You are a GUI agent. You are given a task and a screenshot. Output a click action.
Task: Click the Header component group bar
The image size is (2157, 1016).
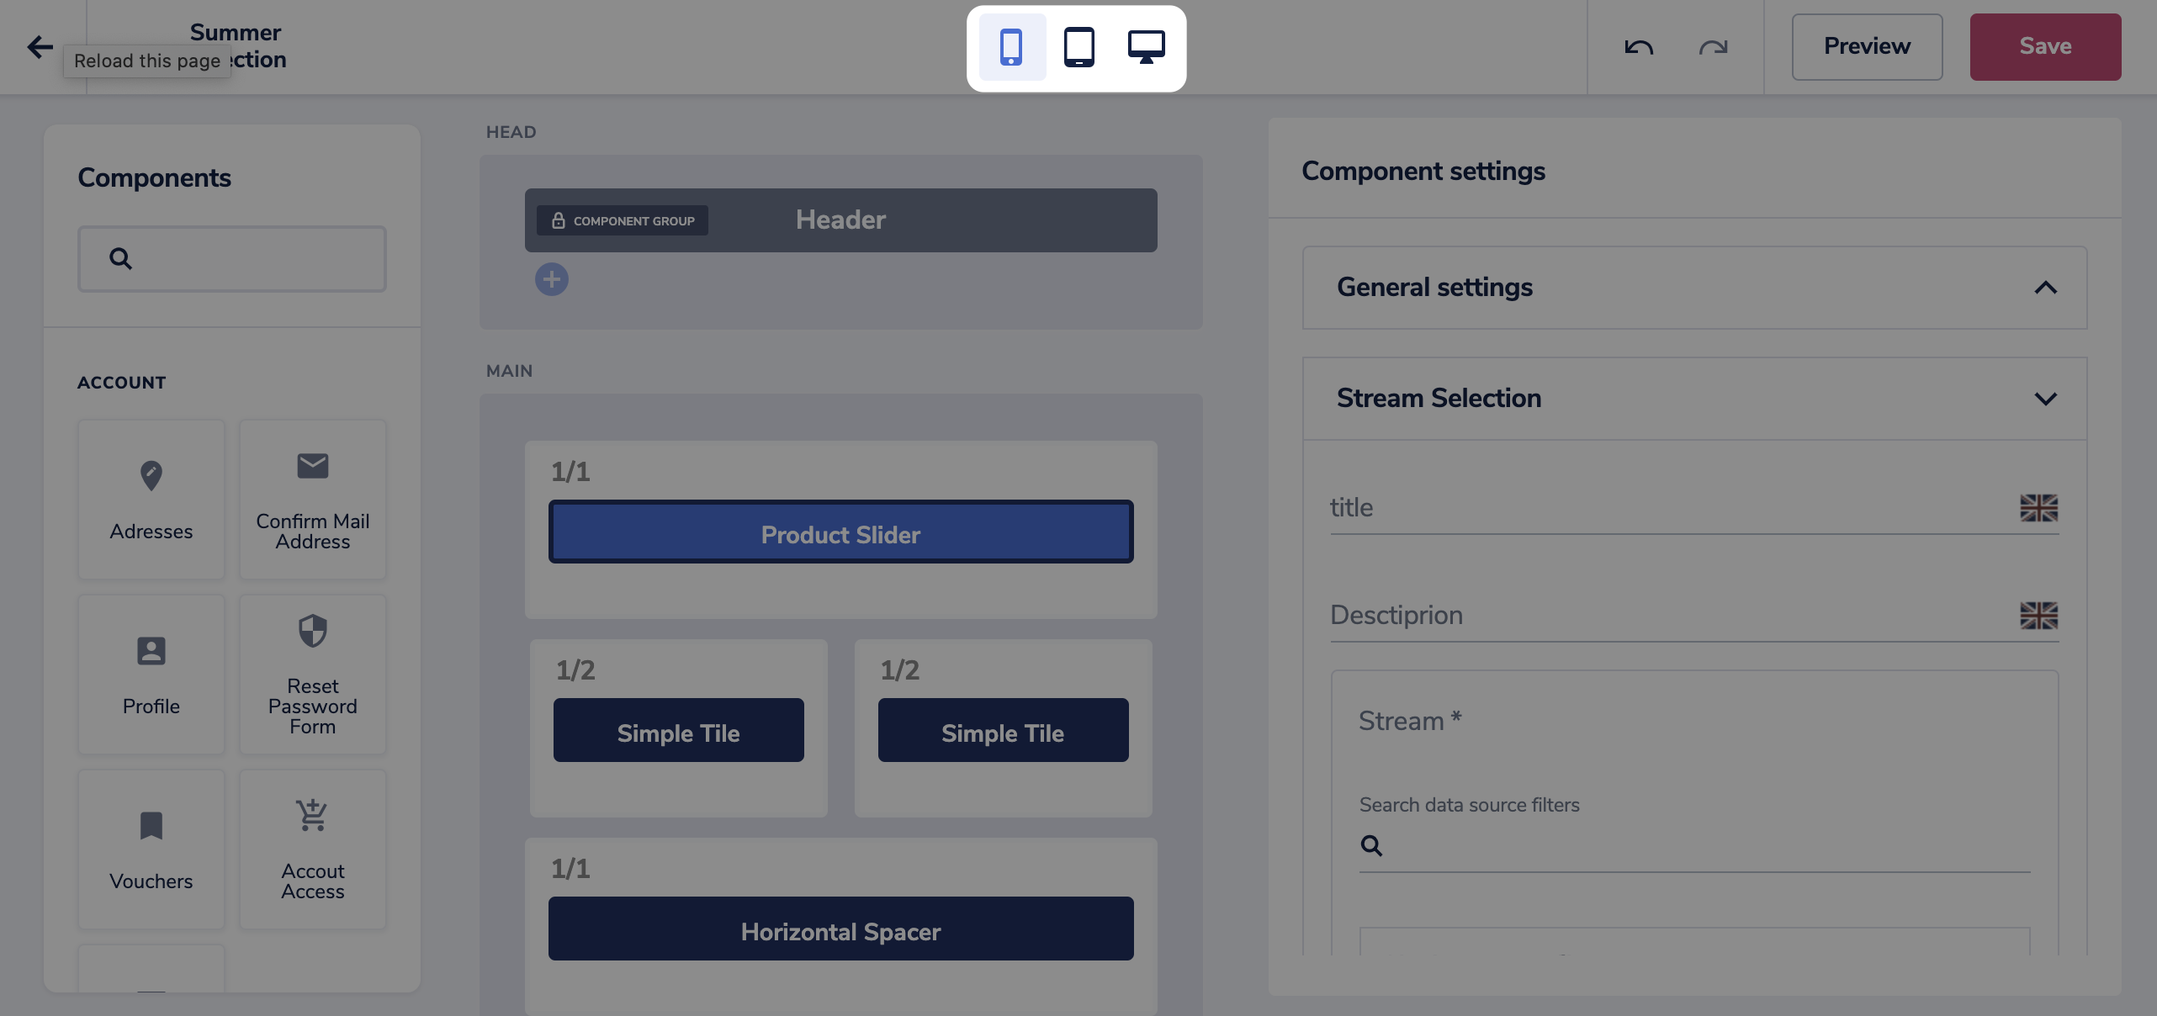click(x=841, y=220)
